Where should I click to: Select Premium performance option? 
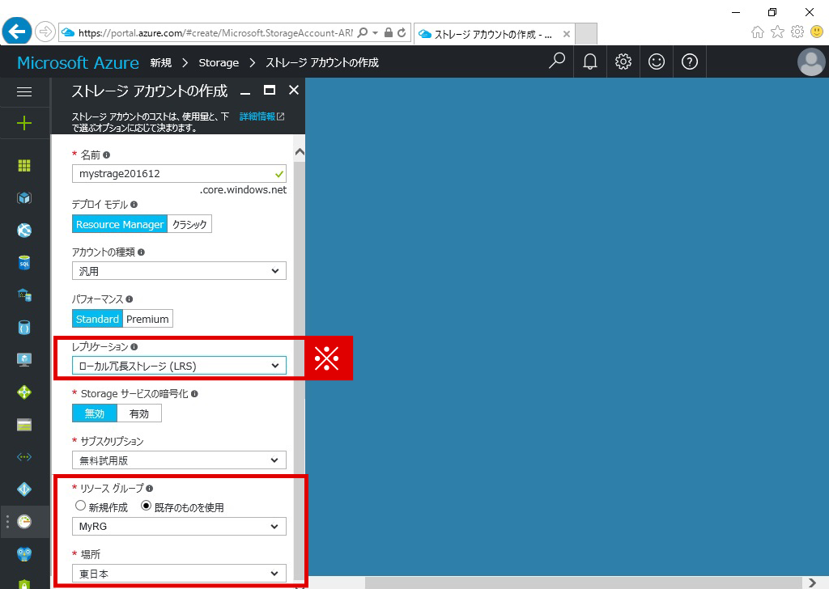click(147, 319)
